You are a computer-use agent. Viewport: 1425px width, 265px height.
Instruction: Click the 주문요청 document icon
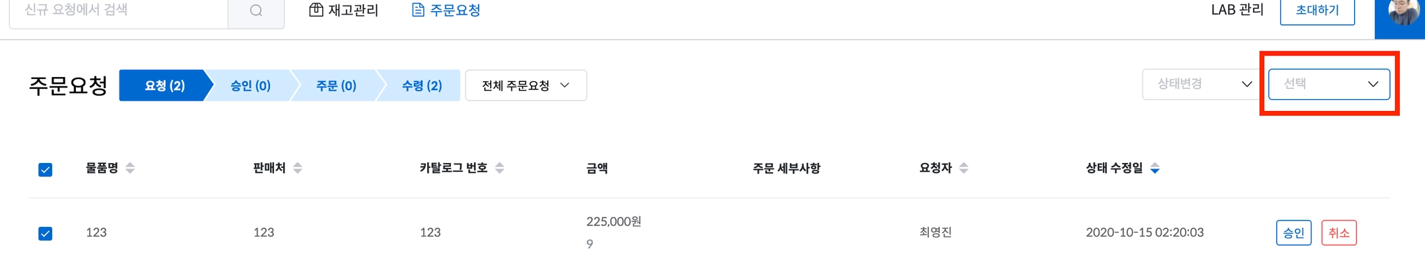coord(418,10)
